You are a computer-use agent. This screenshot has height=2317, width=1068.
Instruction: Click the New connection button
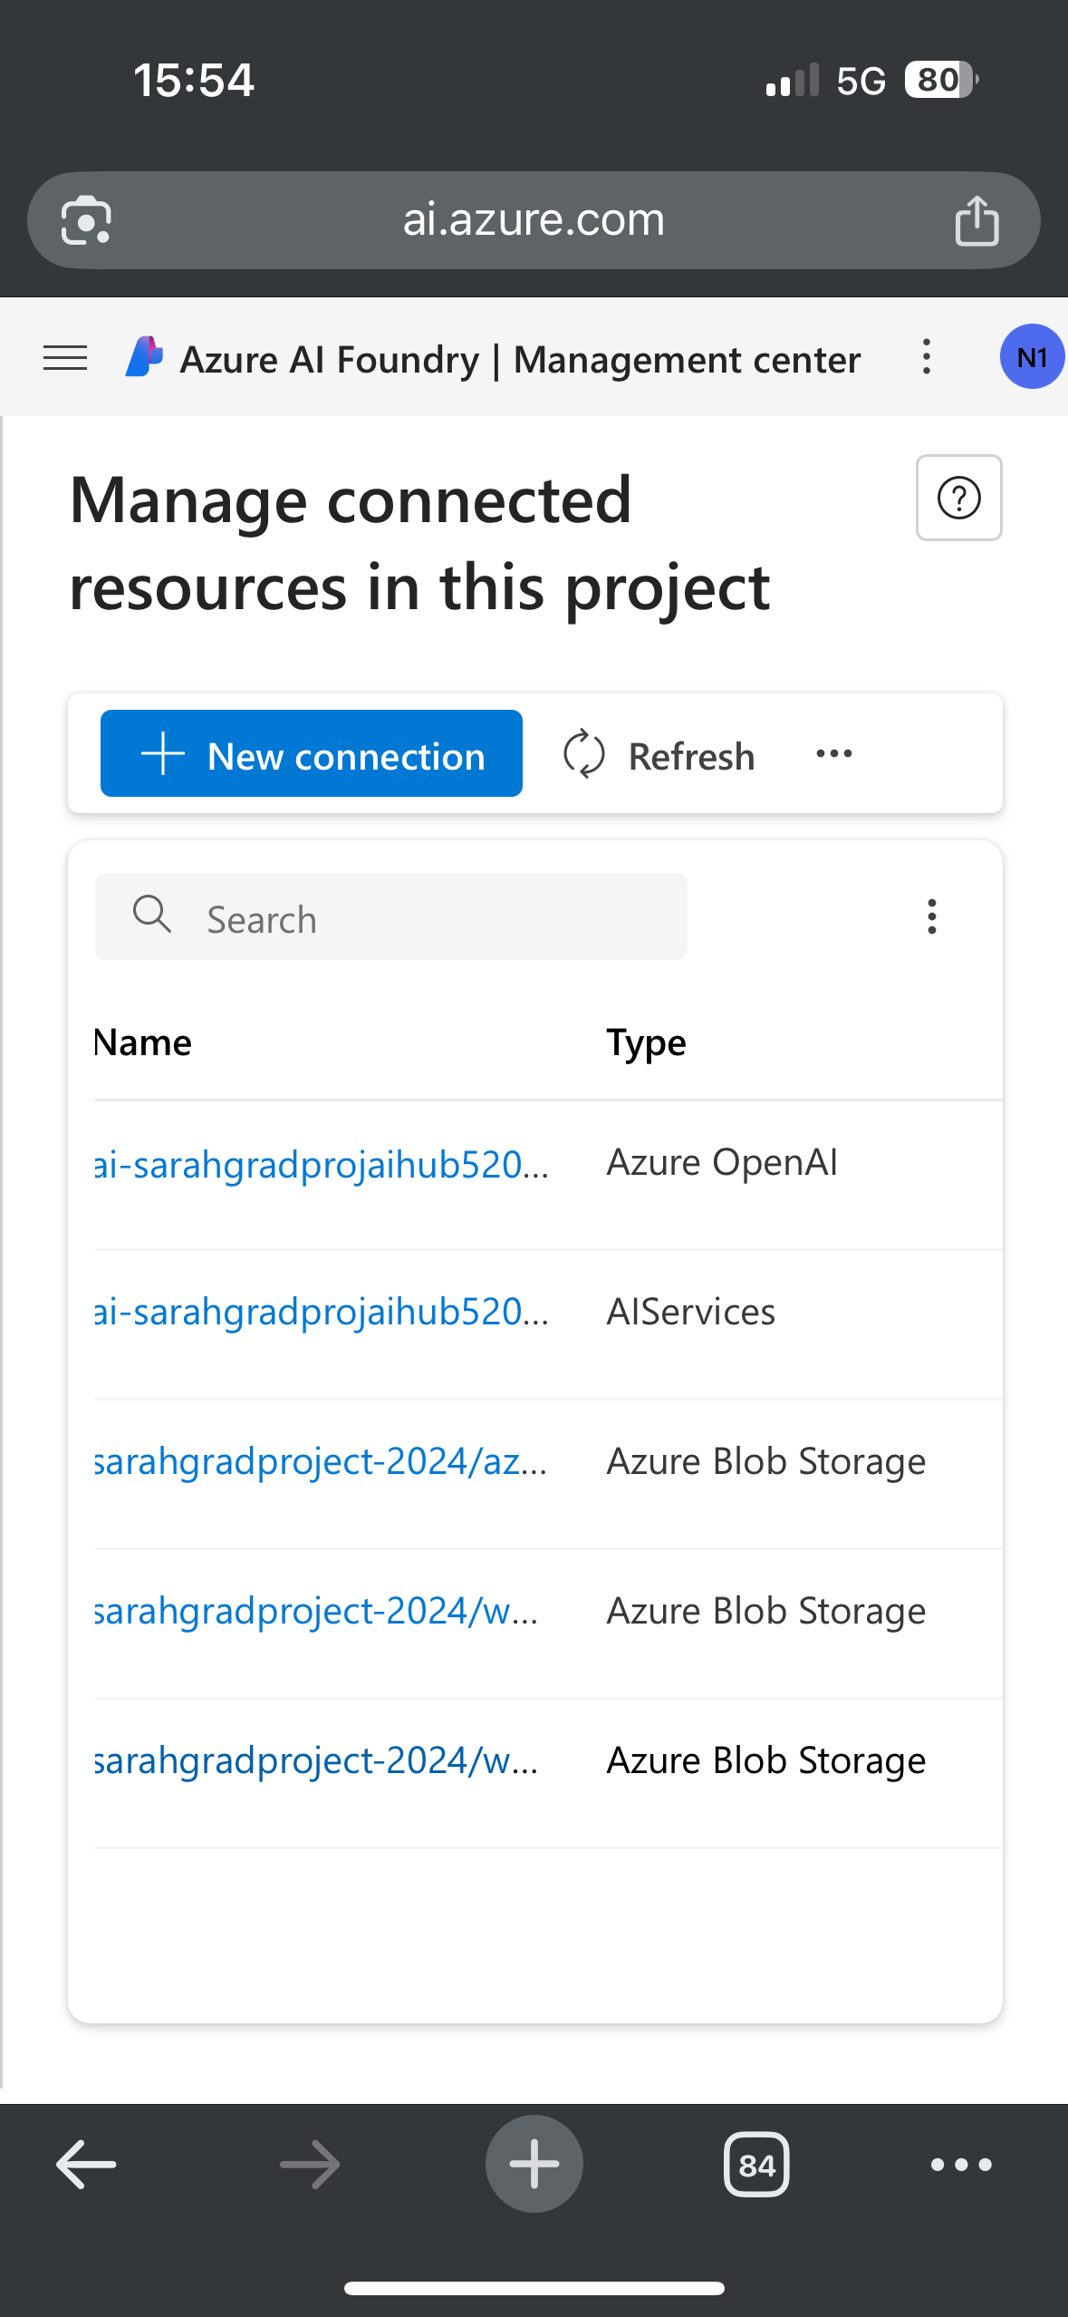tap(312, 754)
